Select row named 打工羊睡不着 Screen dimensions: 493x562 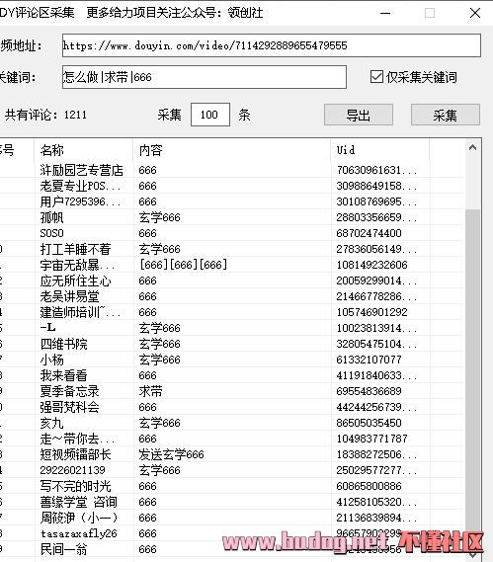231,249
